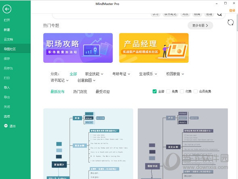Select 导入 in the sidebar
The width and height of the screenshot is (238, 179).
pyautogui.click(x=7, y=87)
